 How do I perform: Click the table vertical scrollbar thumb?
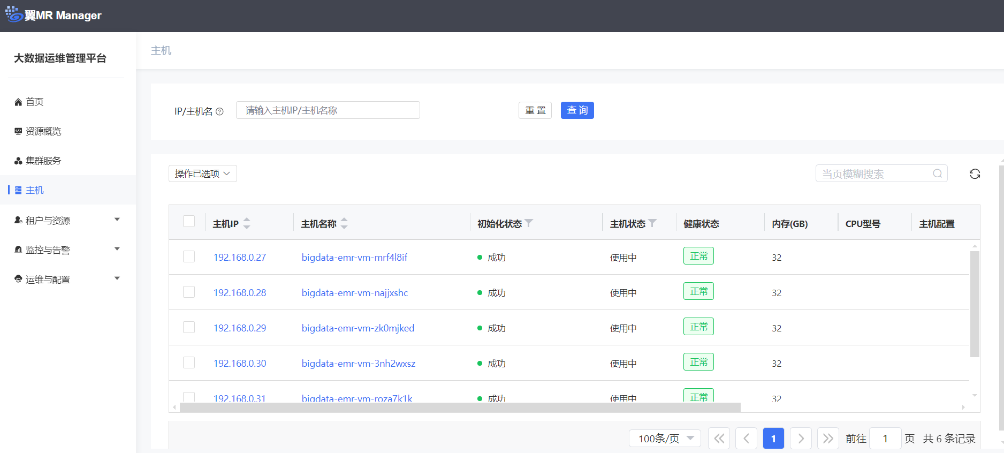coord(975,304)
